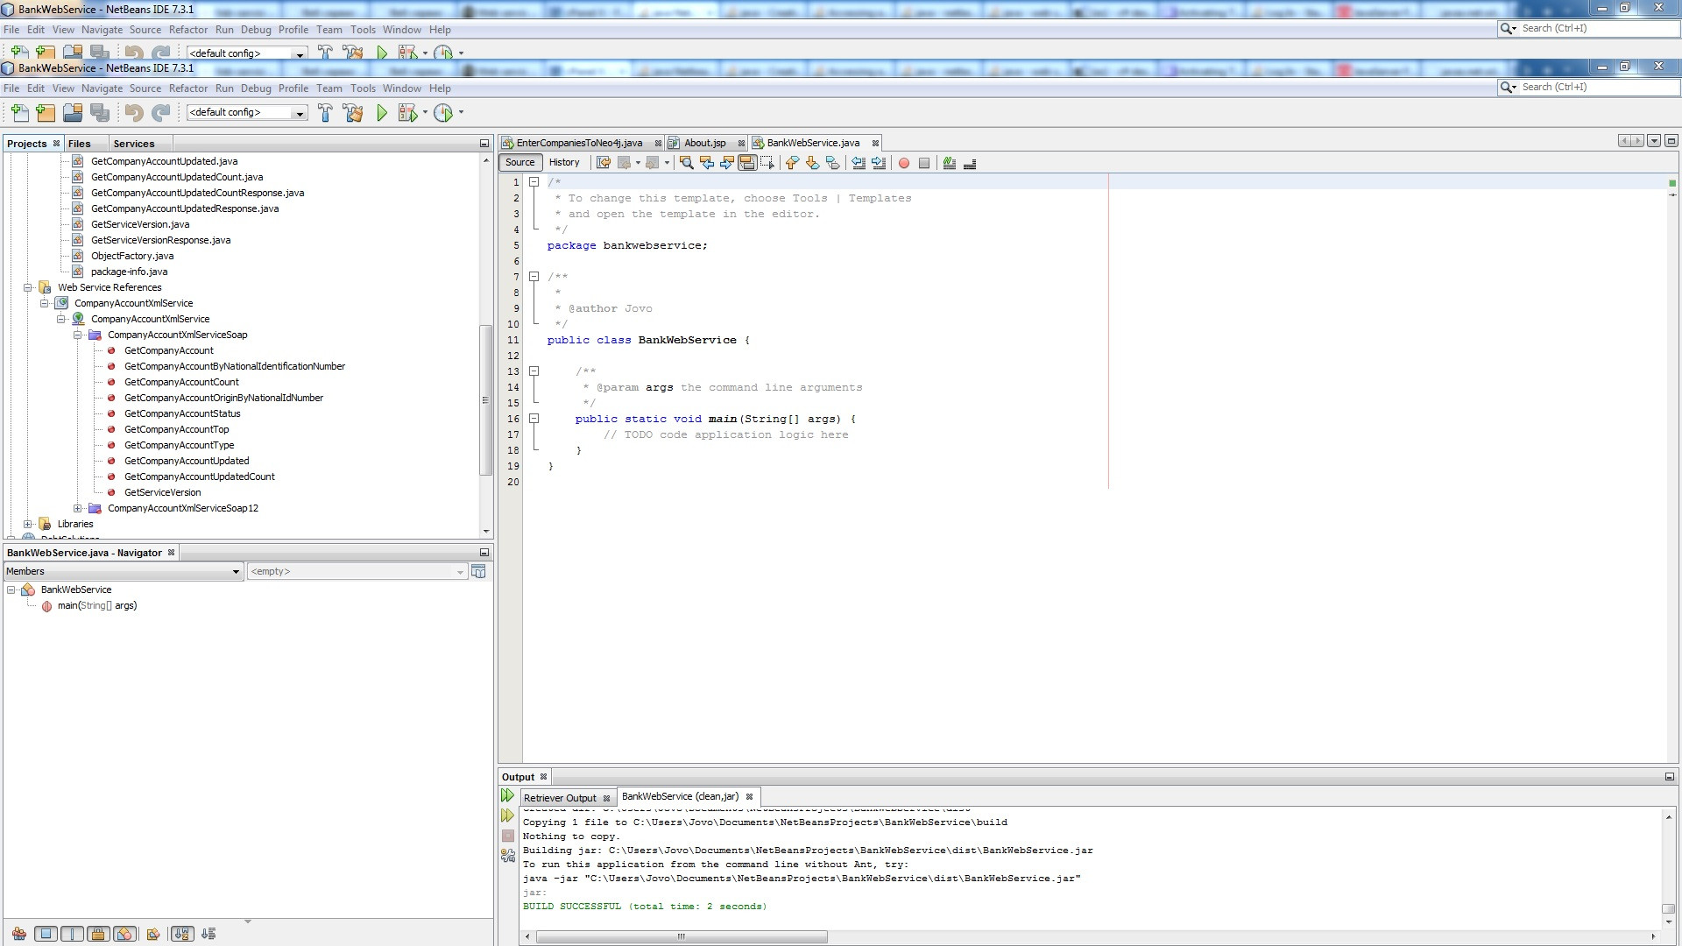Click Toggle Bookmark icon
This screenshot has height=946, width=1682.
[832, 163]
